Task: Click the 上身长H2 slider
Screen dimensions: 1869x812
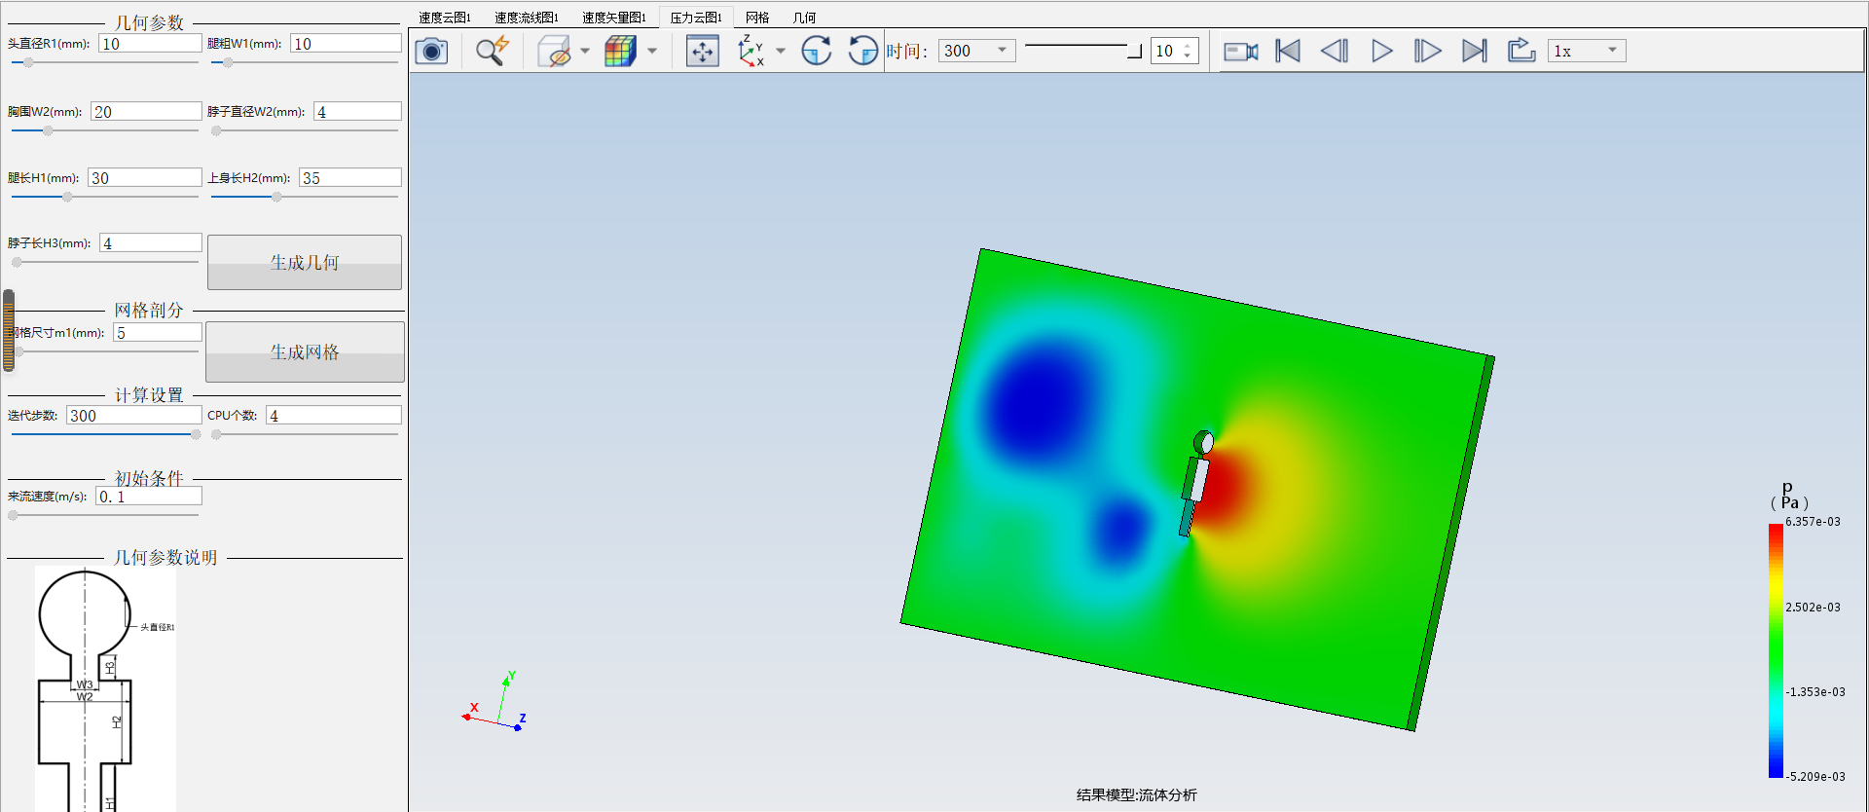Action: (x=305, y=197)
